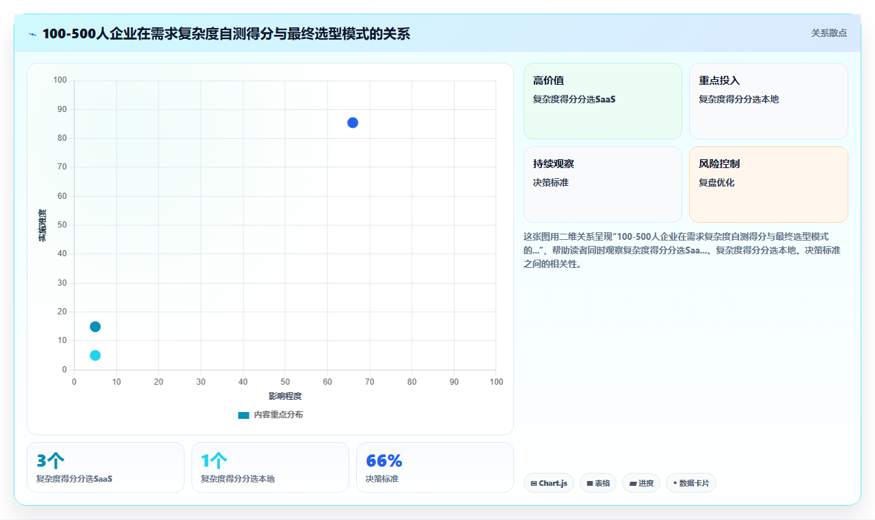Image resolution: width=875 pixels, height=520 pixels.
Task: Click the 数据卡片 tag
Action: click(x=691, y=483)
